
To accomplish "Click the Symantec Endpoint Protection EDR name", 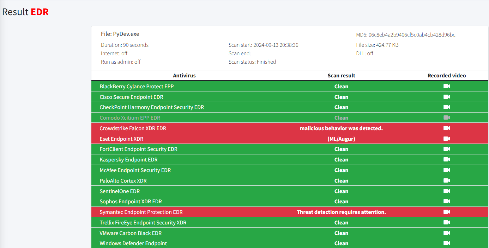I will pos(141,212).
